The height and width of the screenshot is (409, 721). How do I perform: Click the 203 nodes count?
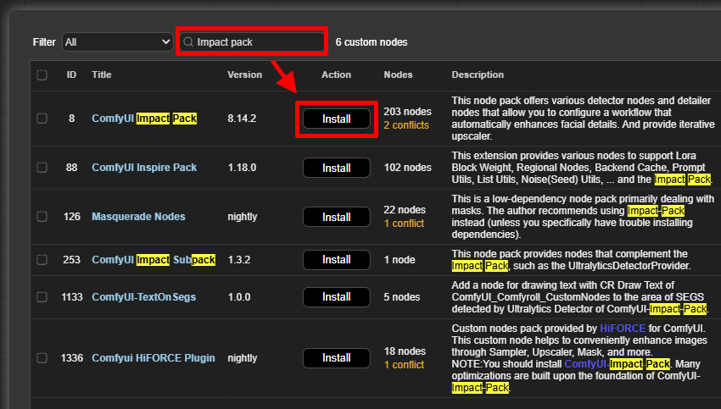click(x=408, y=112)
